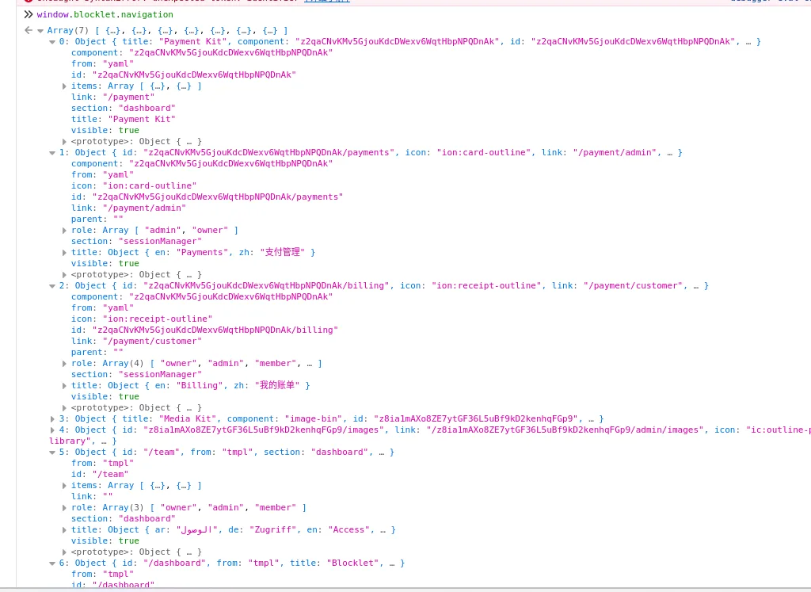Expand role Array(3) under /team object
Viewport: 811px width, 592px height.
pos(64,508)
